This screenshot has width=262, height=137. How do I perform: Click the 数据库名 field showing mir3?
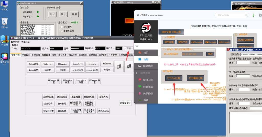tap(100, 48)
